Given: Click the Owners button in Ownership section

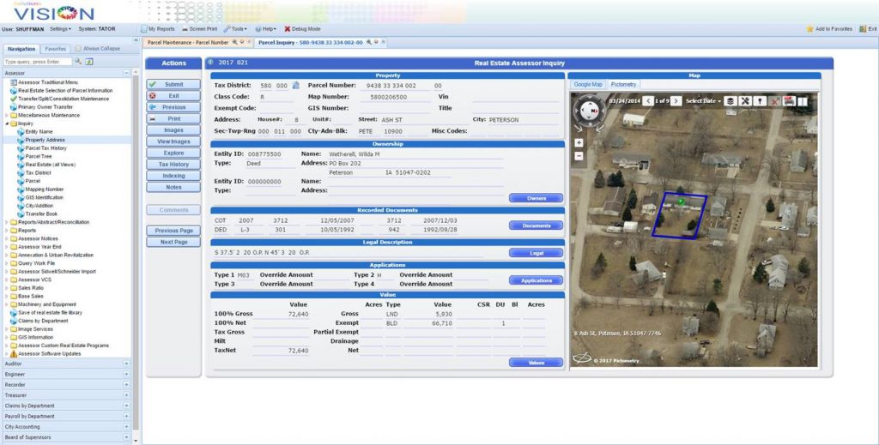Looking at the screenshot, I should click(536, 198).
